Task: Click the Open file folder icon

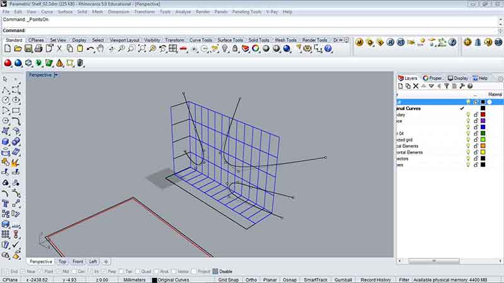Action: (x=18, y=49)
